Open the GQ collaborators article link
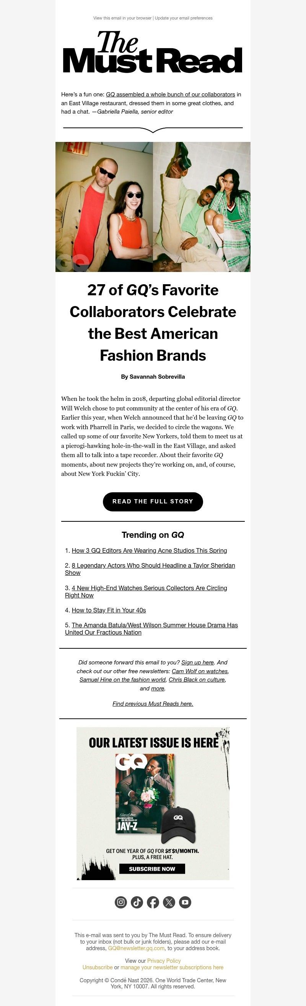306x1006 pixels. (172, 94)
